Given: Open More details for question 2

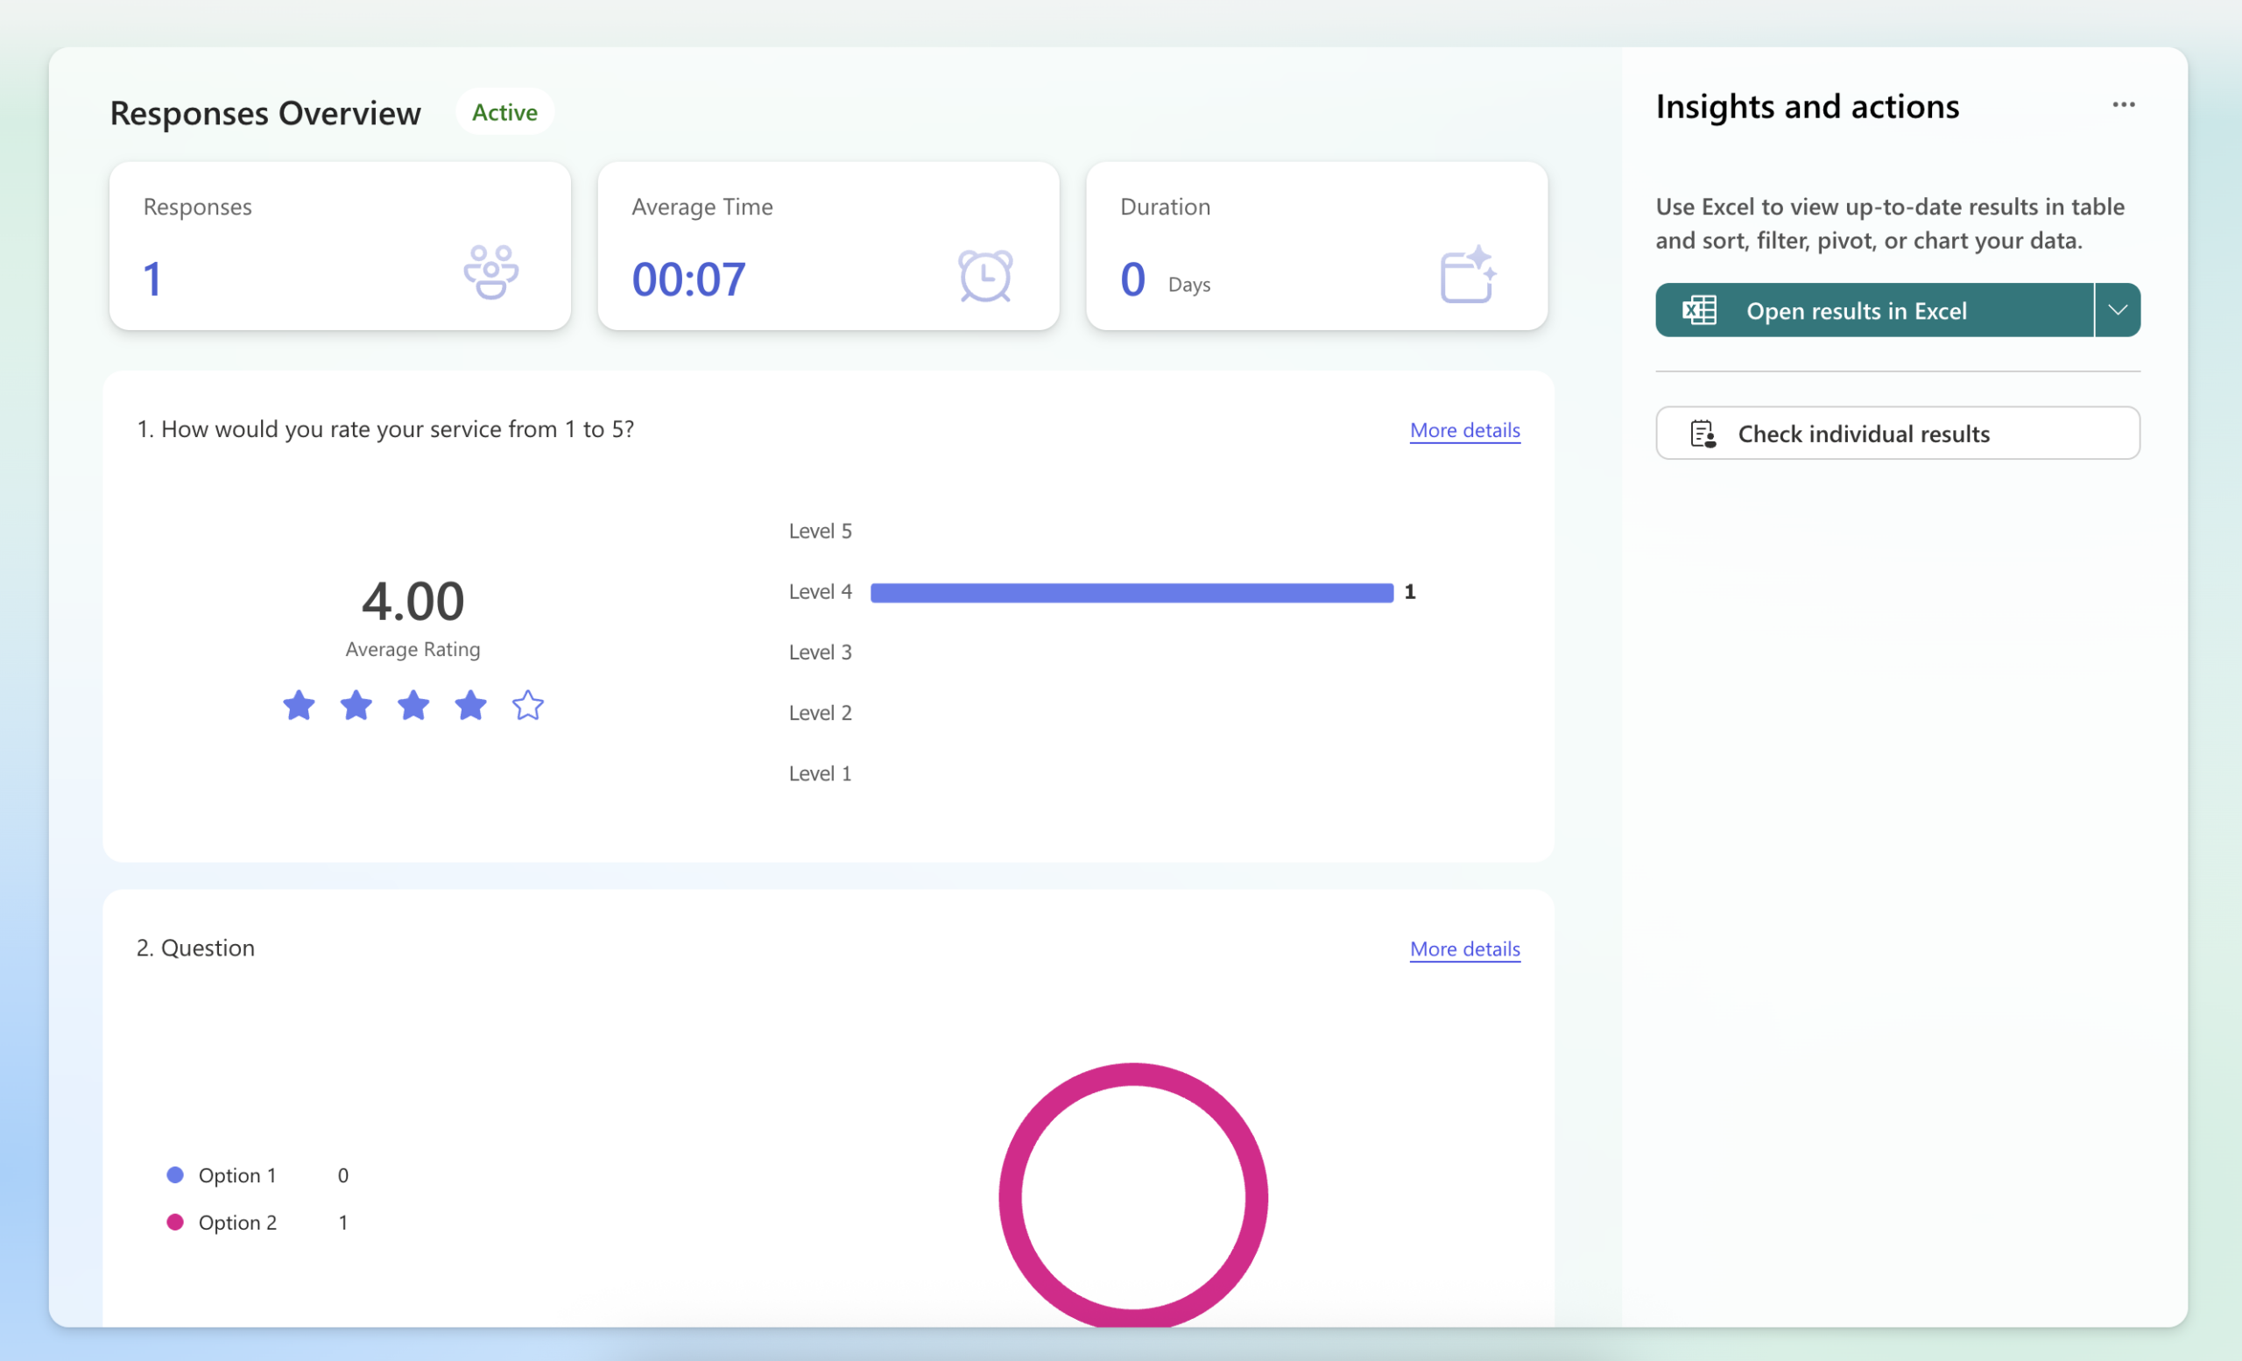Looking at the screenshot, I should tap(1464, 948).
